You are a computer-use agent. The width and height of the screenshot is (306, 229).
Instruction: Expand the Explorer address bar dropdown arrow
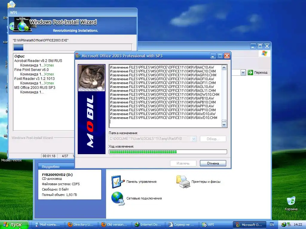pos(243,72)
